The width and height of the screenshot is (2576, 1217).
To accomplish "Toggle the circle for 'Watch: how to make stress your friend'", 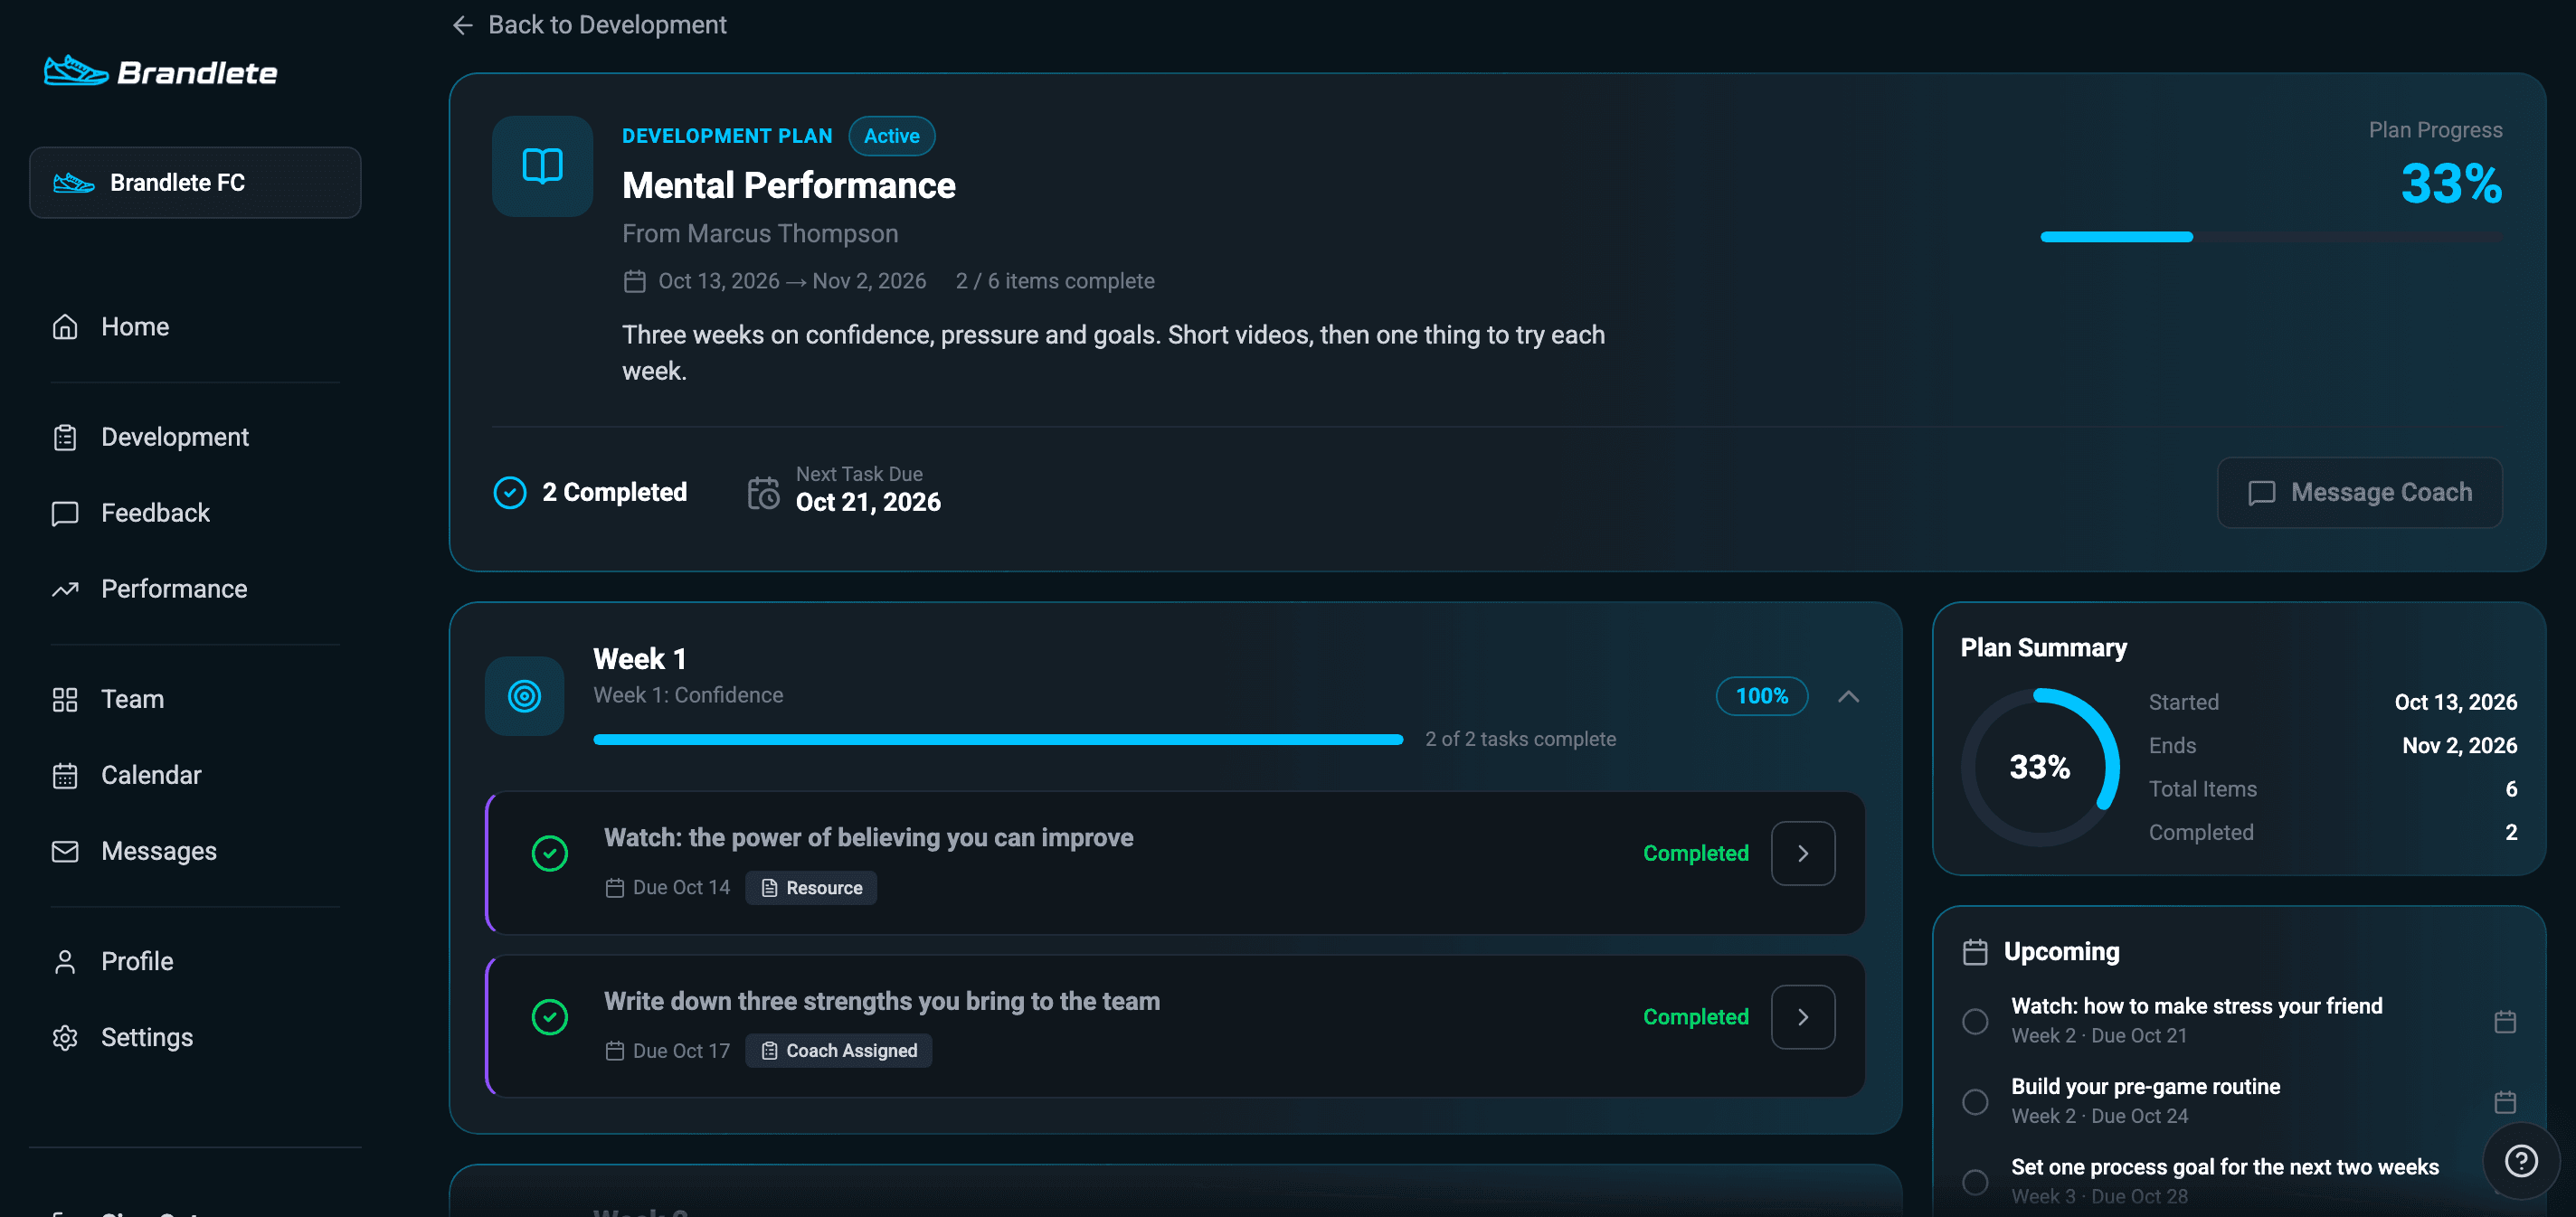I will click(1975, 1021).
